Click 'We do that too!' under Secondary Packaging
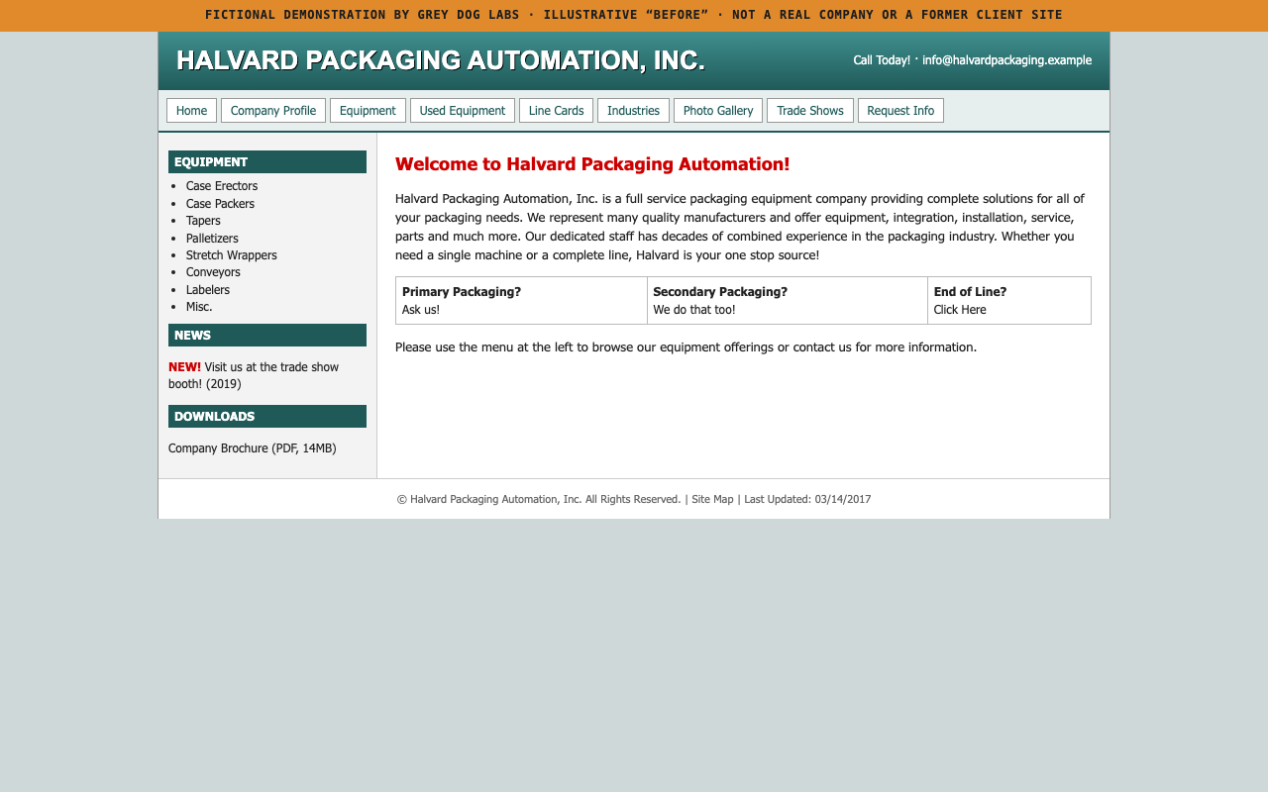The image size is (1268, 792). pyautogui.click(x=694, y=310)
